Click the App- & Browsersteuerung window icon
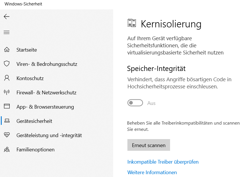246x177 pixels. (7, 107)
